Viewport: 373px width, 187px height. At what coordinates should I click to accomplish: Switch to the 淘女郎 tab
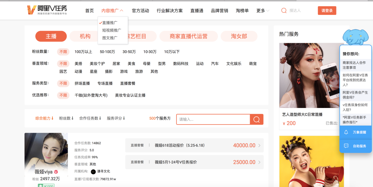(x=239, y=36)
